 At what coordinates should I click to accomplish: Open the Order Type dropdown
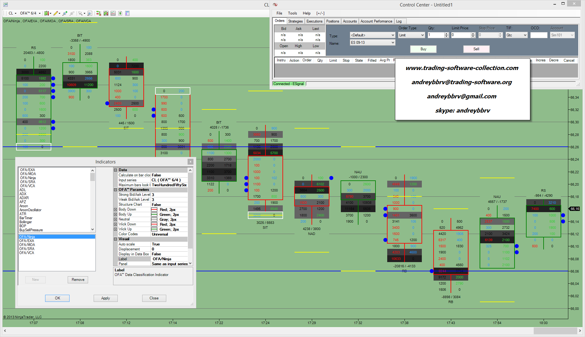pyautogui.click(x=412, y=35)
